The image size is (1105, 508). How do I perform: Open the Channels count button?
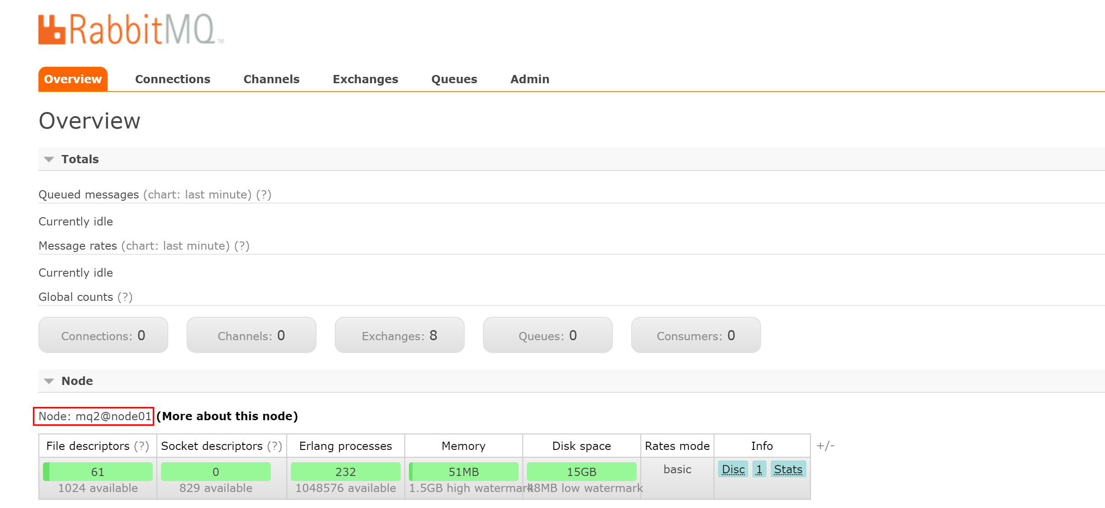click(x=252, y=335)
